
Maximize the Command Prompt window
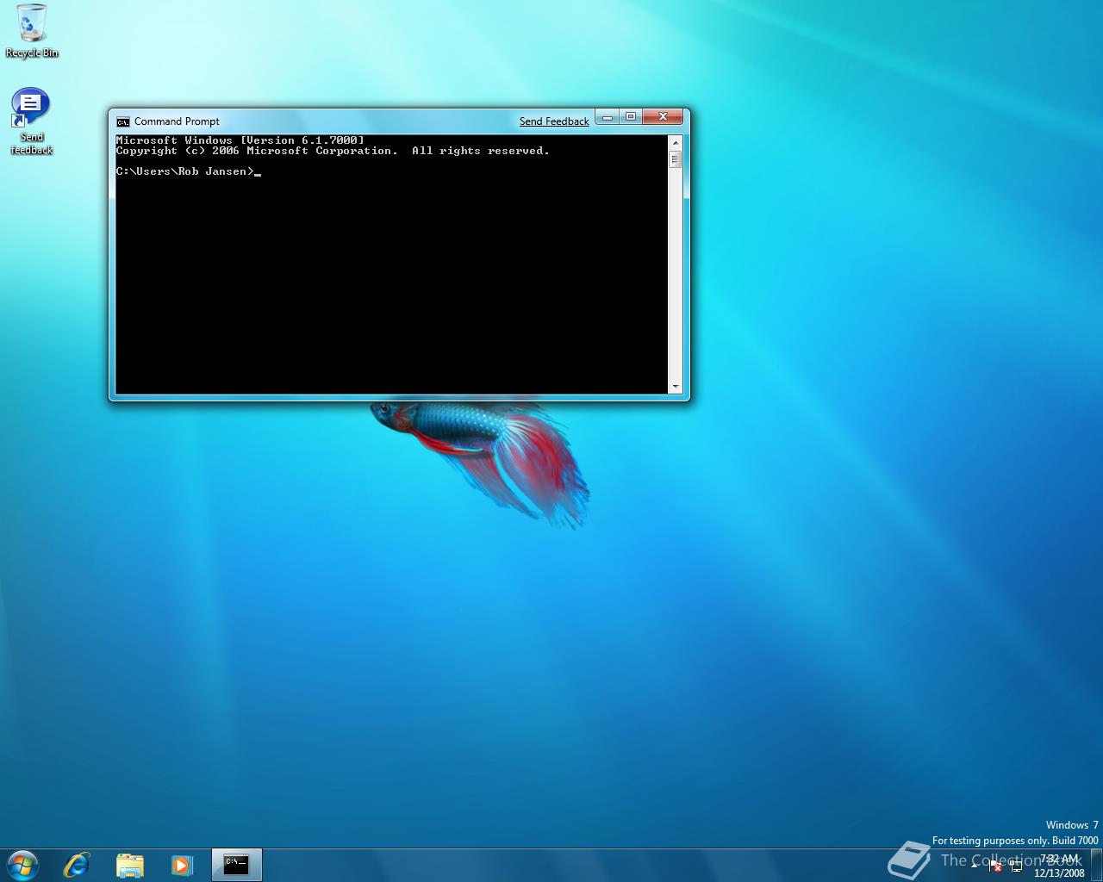pyautogui.click(x=631, y=117)
